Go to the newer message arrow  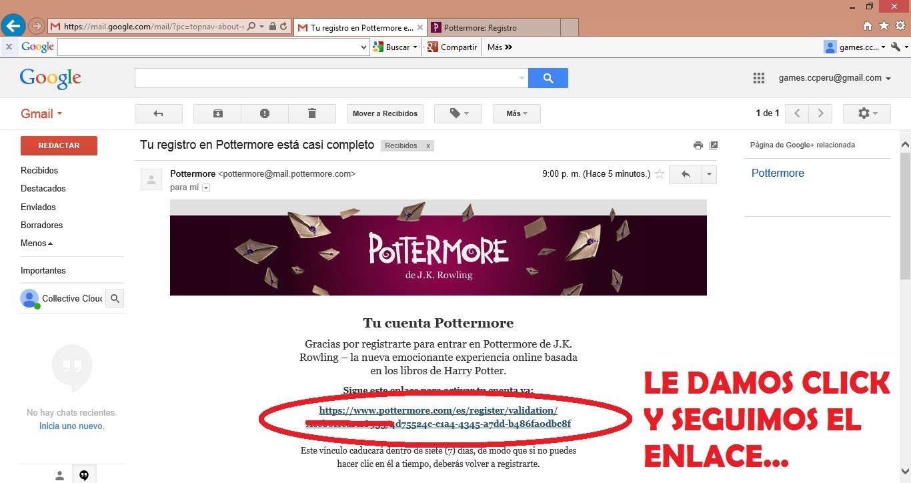click(797, 113)
